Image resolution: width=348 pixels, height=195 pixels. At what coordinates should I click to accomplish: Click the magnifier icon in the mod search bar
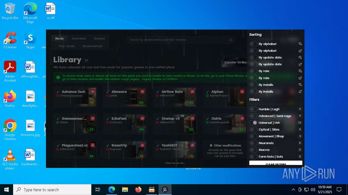coord(231,40)
